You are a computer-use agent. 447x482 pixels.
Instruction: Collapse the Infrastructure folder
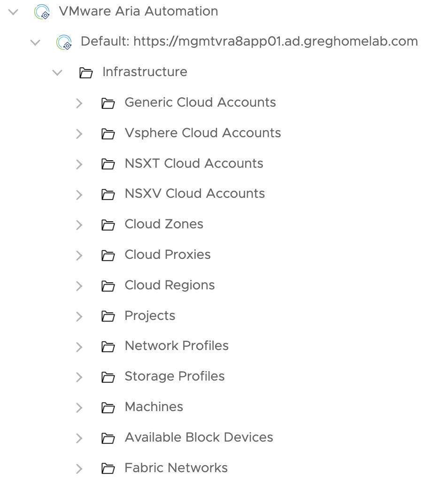click(x=57, y=73)
